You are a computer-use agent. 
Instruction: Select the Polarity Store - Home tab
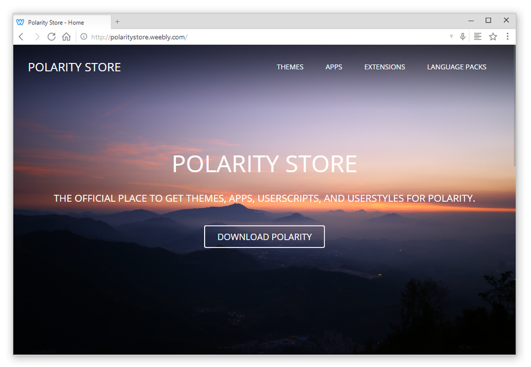[x=62, y=22]
